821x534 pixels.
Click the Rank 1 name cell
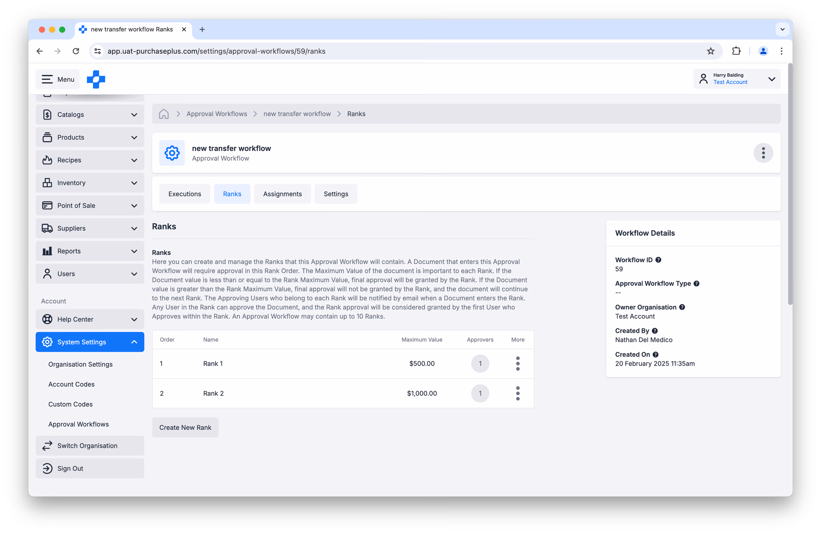point(213,363)
